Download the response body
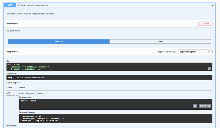 tap(205, 106)
